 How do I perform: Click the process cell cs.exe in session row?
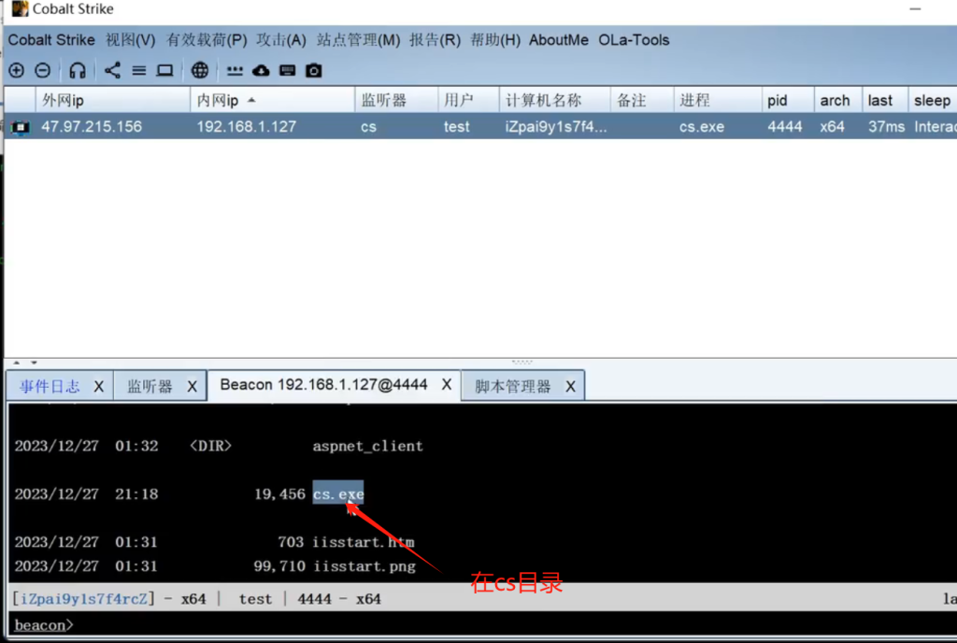702,127
